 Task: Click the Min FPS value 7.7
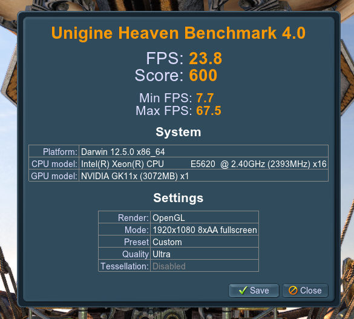point(205,98)
